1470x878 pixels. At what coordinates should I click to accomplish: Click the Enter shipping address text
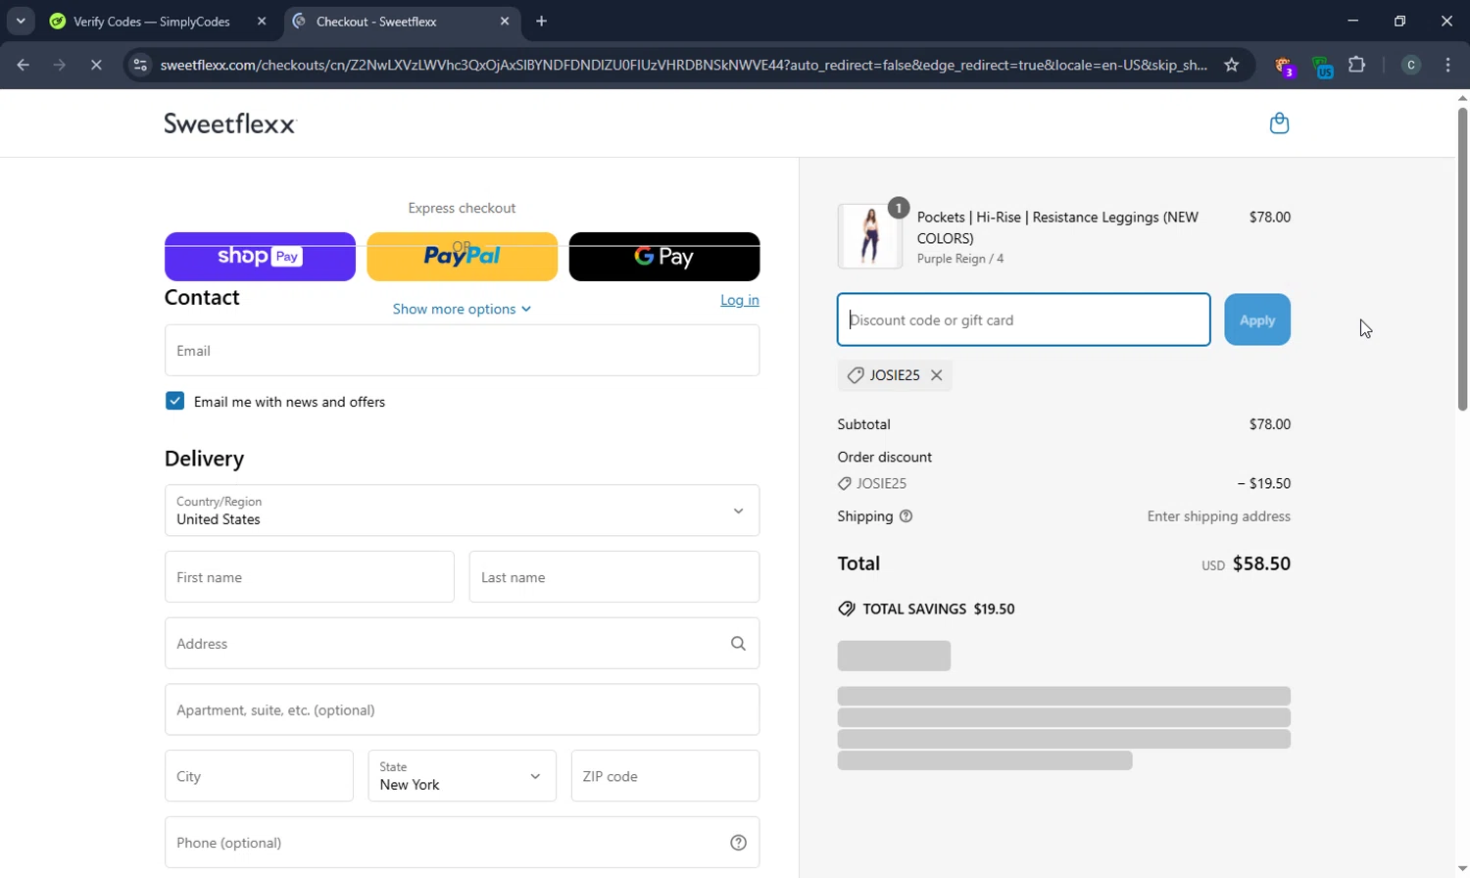1218,516
